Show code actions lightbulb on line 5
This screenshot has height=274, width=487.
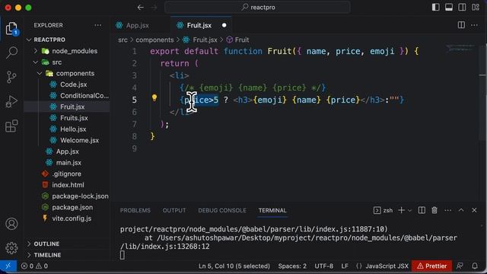pyautogui.click(x=154, y=98)
